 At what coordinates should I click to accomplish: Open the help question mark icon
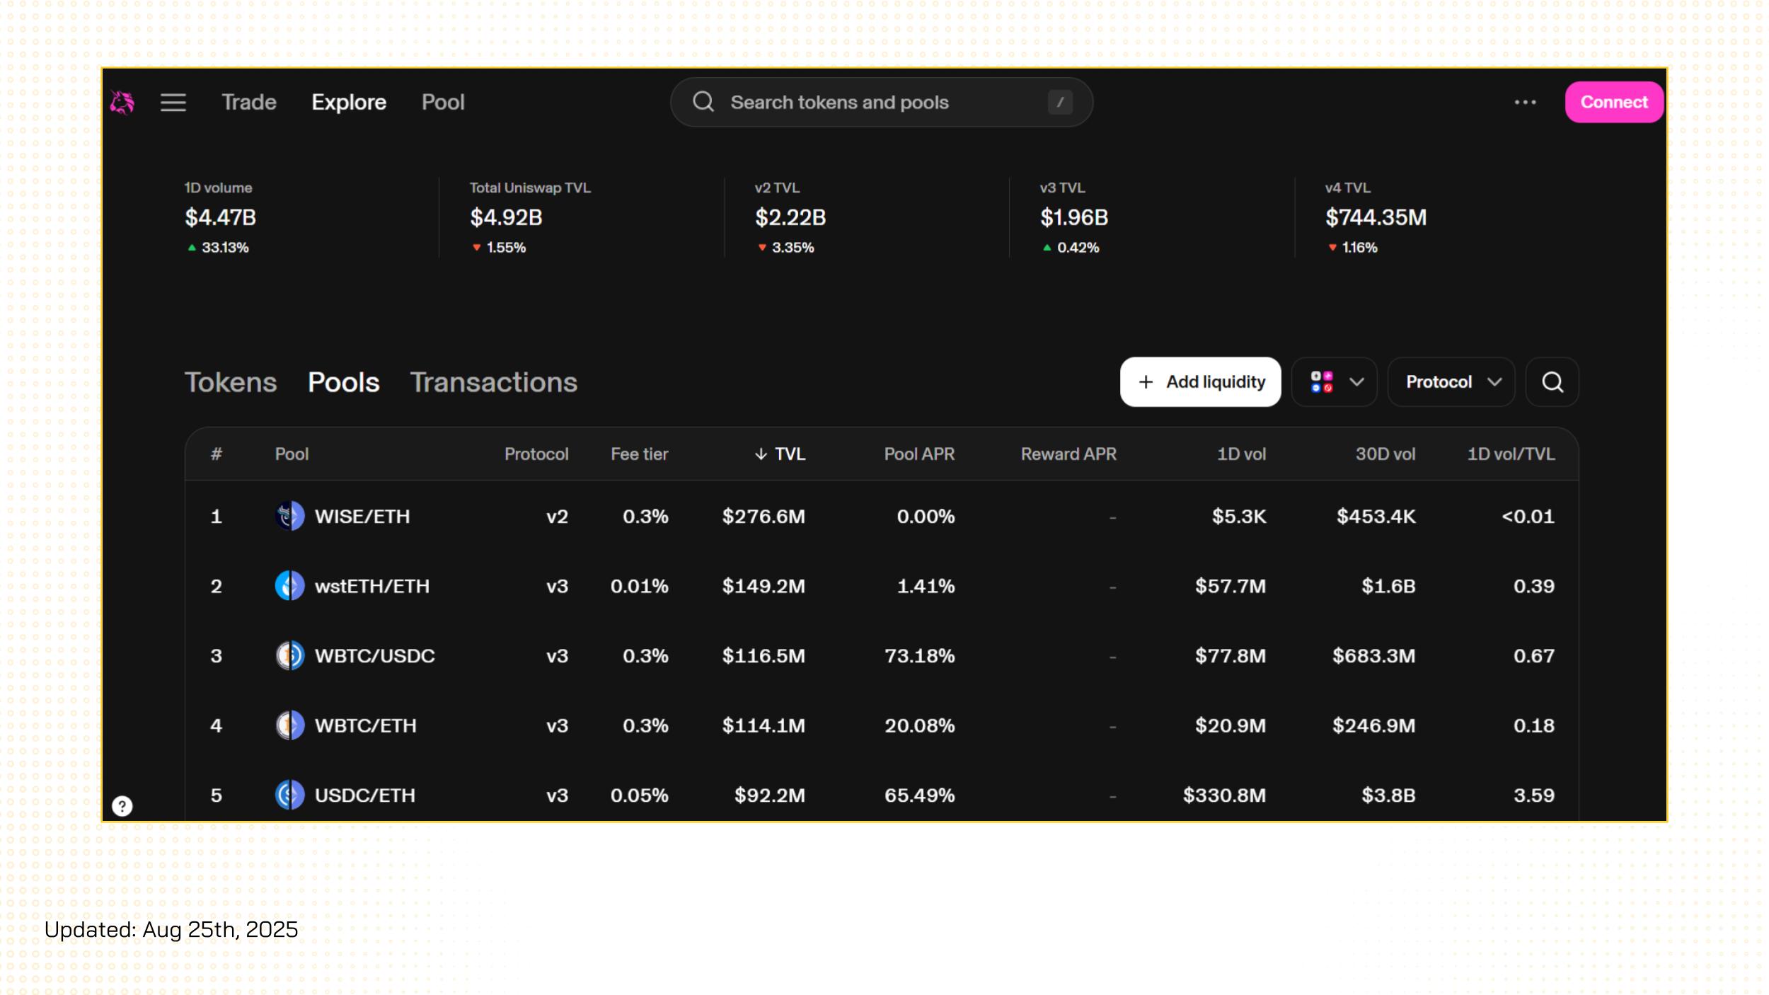pos(122,806)
